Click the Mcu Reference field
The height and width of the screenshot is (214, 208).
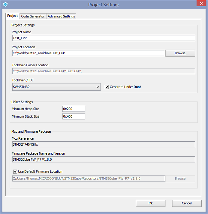coord(103,144)
